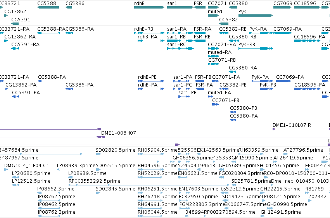The height and width of the screenshot is (218, 330).
Task: Open protein sar1-PB label
Action: [188, 93]
